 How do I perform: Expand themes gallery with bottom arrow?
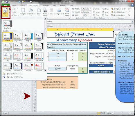click(45, 71)
